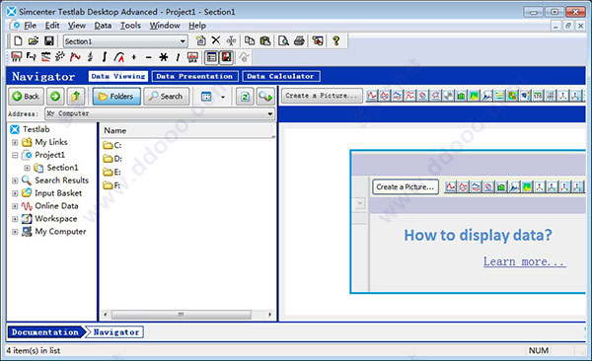Select the Data Viewing tab
Viewport: 592px width, 361px height.
pyautogui.click(x=118, y=76)
